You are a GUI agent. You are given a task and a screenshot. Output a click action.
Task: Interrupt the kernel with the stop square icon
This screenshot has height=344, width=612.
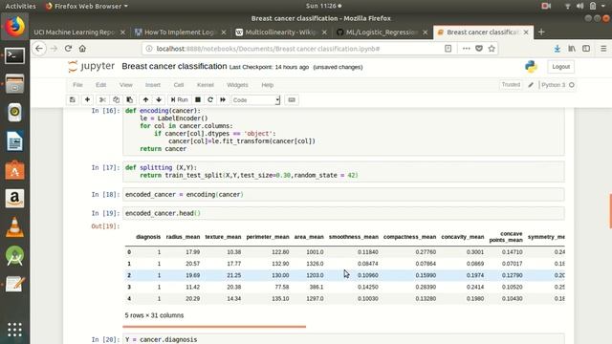coord(198,99)
